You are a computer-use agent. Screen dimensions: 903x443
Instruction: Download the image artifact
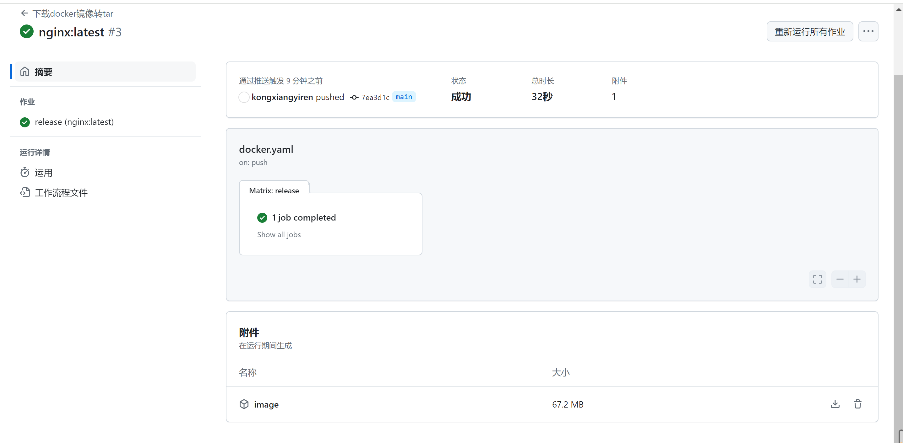click(x=835, y=404)
